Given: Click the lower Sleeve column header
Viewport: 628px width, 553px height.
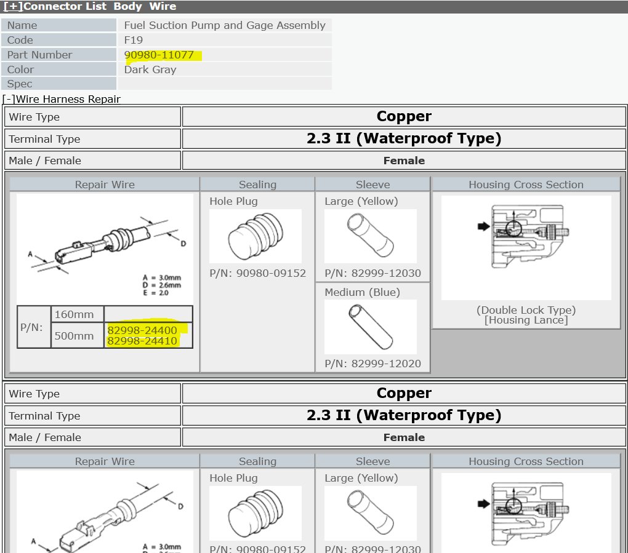Looking at the screenshot, I should coord(373,461).
